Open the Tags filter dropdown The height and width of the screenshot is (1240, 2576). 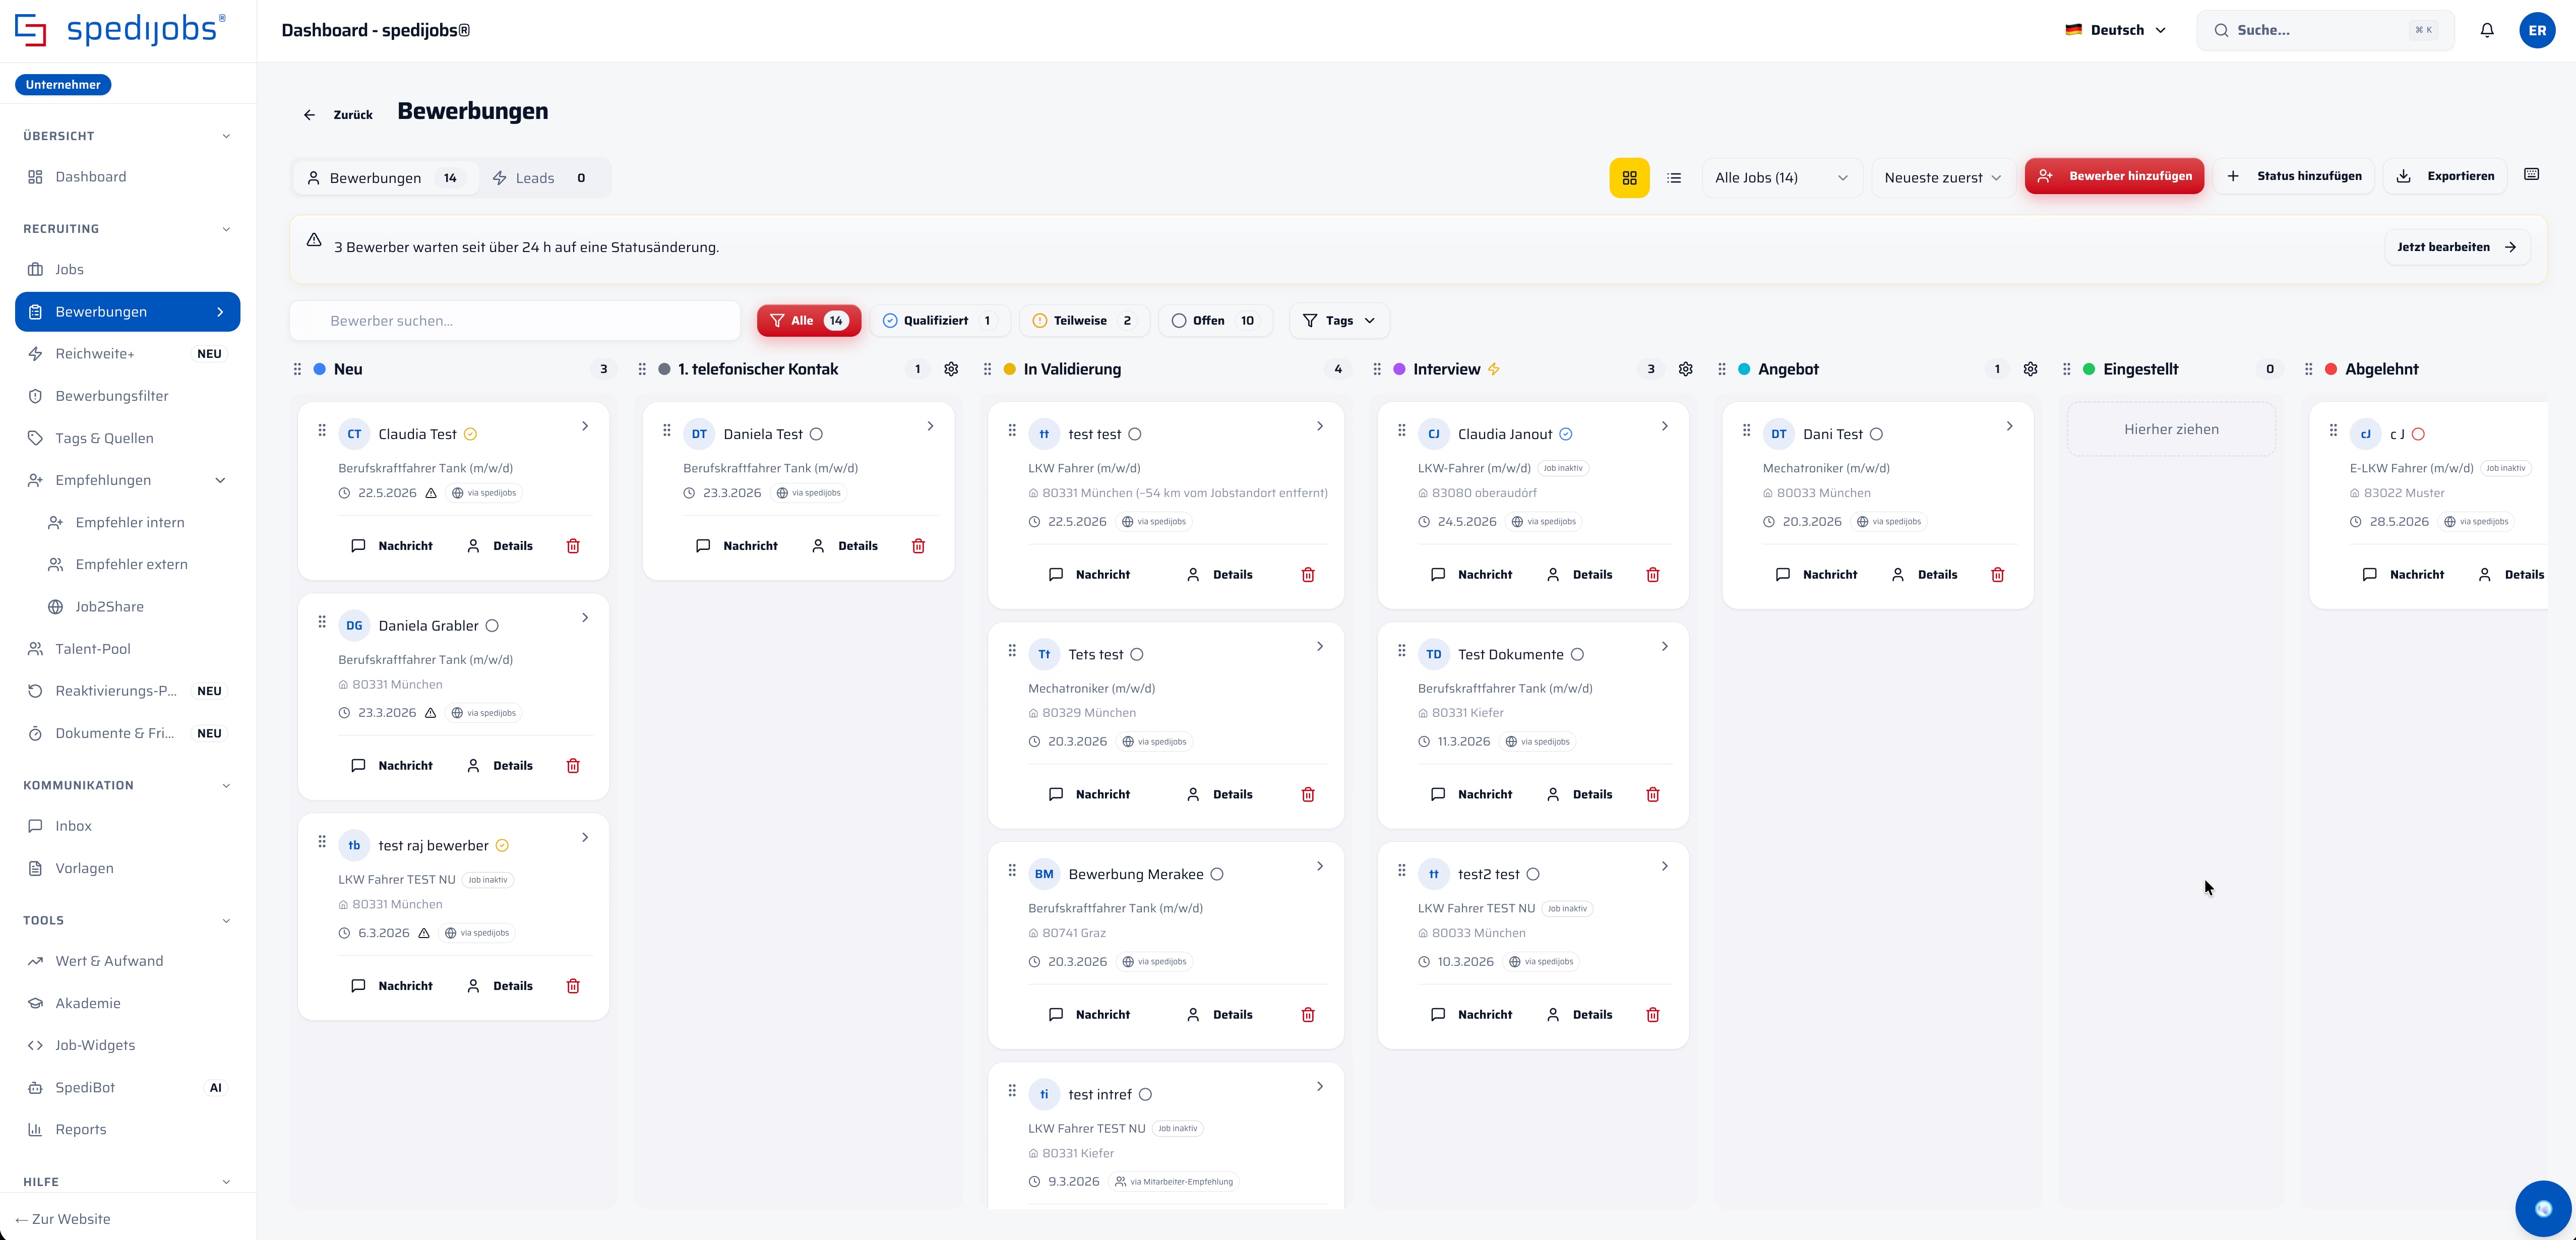(1339, 321)
